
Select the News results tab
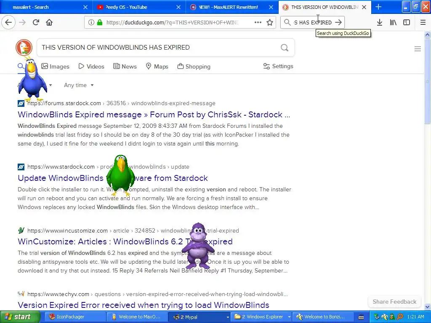125,66
